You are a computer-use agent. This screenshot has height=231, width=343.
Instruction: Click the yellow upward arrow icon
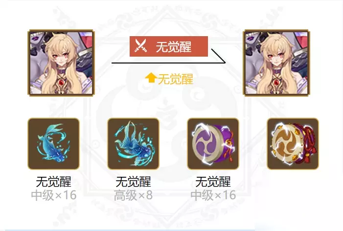click(x=151, y=78)
